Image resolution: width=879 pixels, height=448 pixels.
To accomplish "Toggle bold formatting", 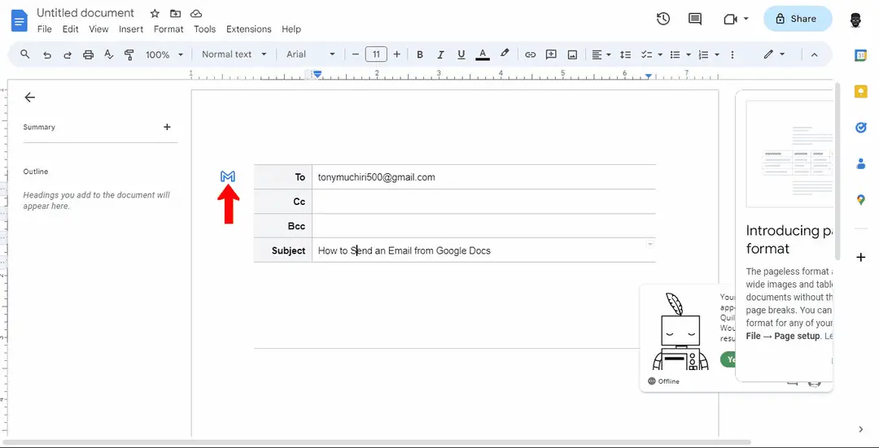I will coord(419,54).
